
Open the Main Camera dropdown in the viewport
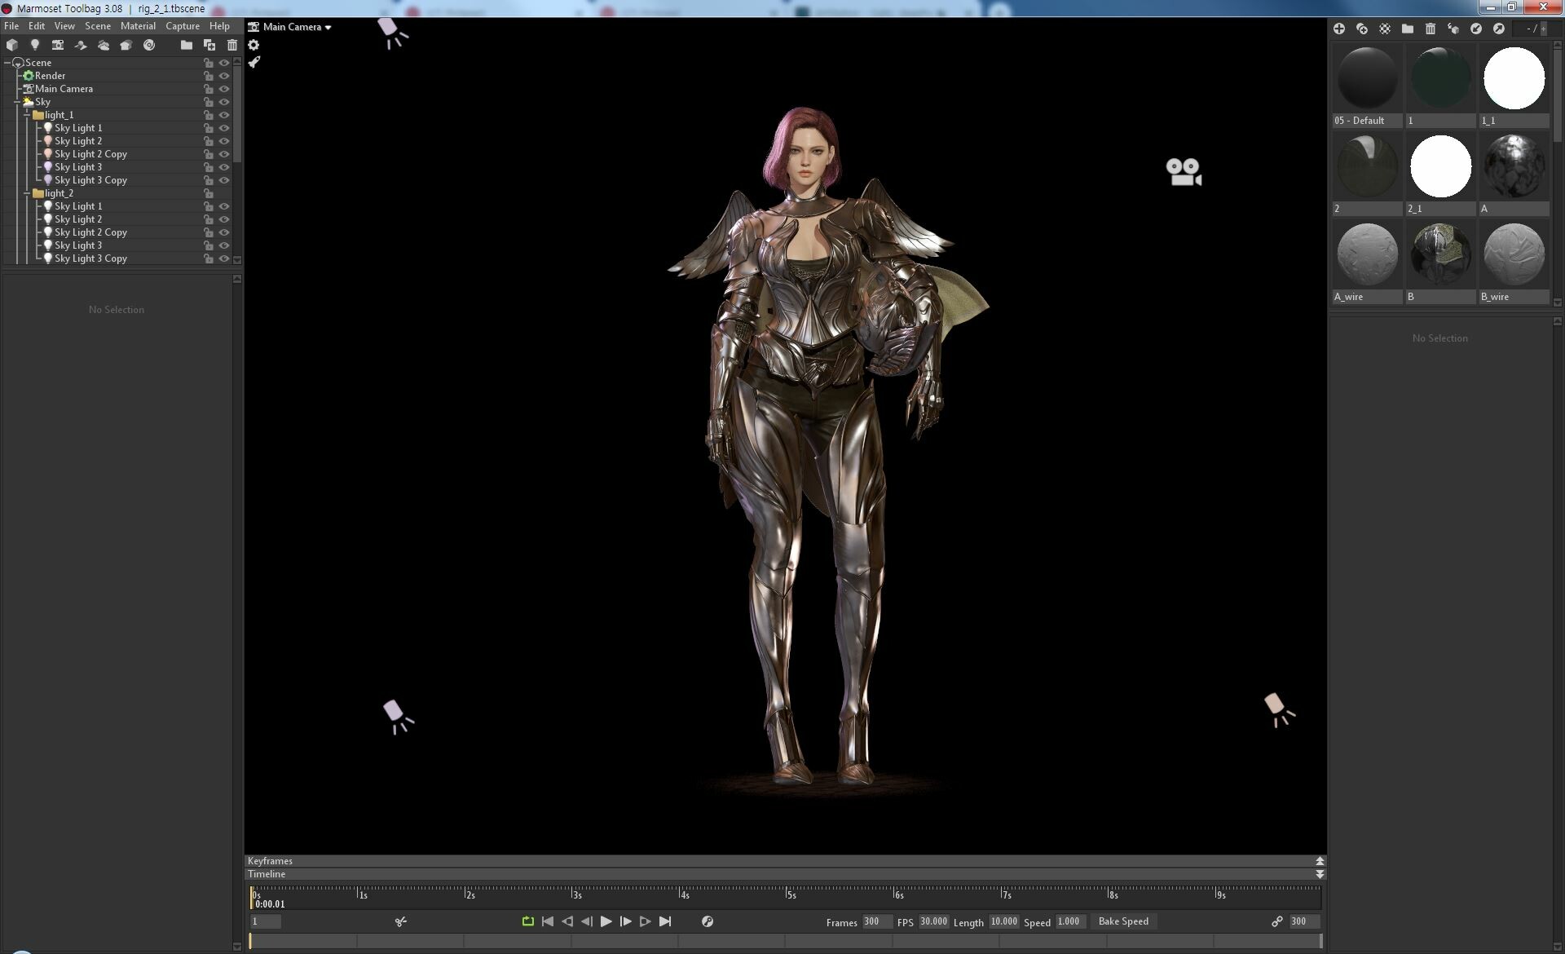(297, 27)
